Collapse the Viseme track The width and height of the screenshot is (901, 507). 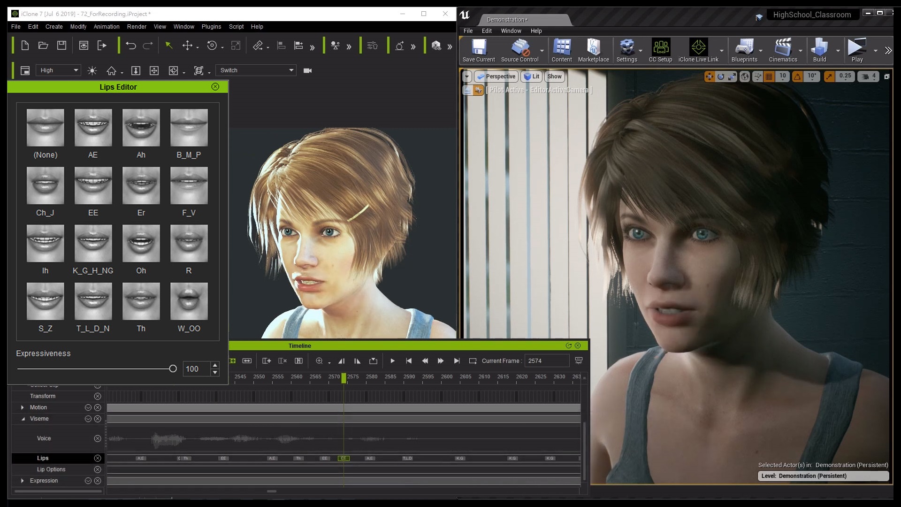[x=23, y=419]
